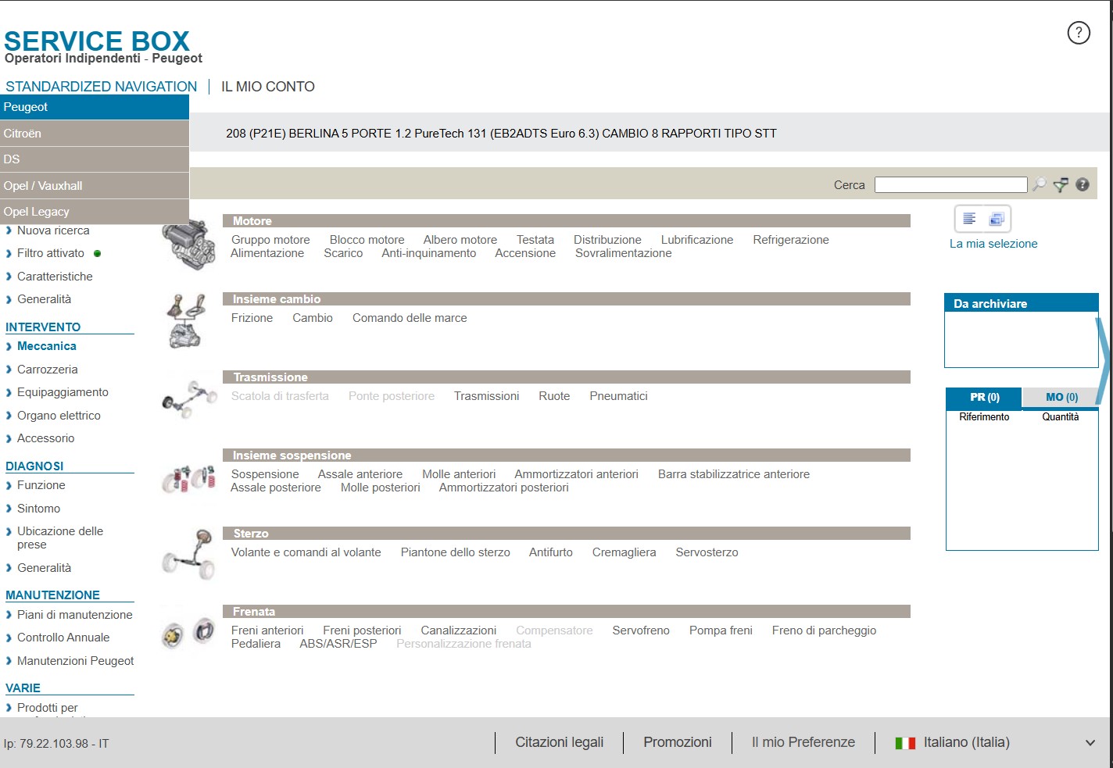Open Caratteristiche in sidebar
Screen dimensions: 1113x768
[x=55, y=277]
